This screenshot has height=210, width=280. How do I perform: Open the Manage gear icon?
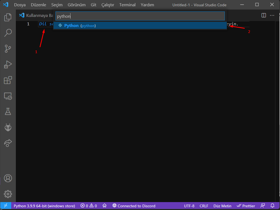click(8, 194)
